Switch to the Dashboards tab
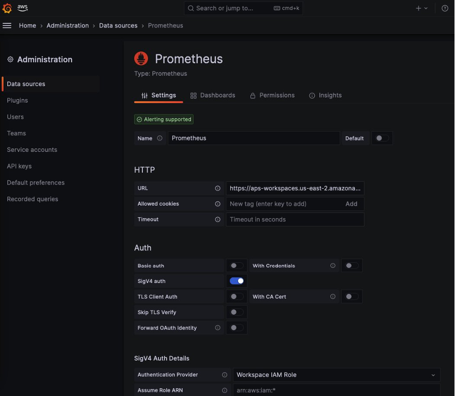 pyautogui.click(x=213, y=95)
